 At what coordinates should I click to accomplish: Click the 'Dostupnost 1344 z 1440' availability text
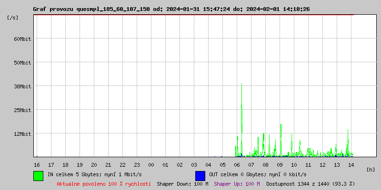tap(311, 183)
